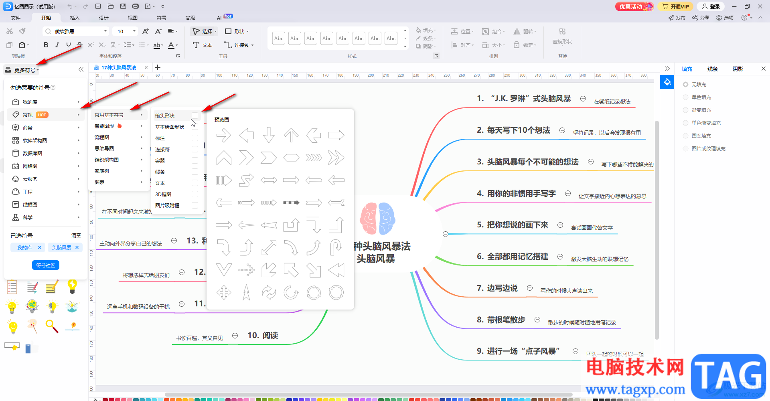Check the 箭头形状 checkbox
770x401 pixels.
click(195, 115)
